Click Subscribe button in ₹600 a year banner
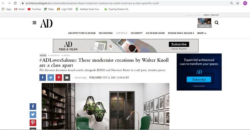 (x=179, y=44)
